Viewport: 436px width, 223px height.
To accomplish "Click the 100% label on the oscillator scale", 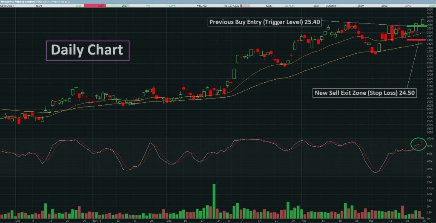I will coord(430,139).
